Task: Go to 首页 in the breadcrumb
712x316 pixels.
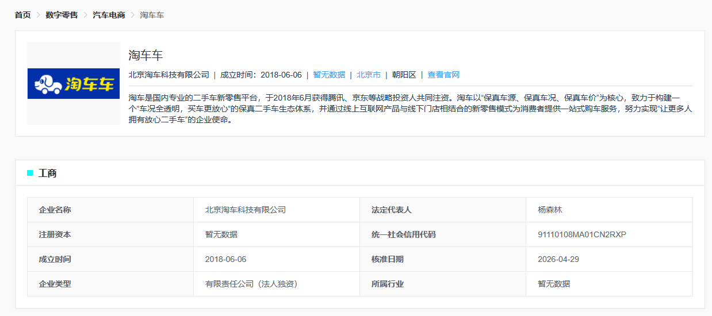Action: pyautogui.click(x=22, y=15)
